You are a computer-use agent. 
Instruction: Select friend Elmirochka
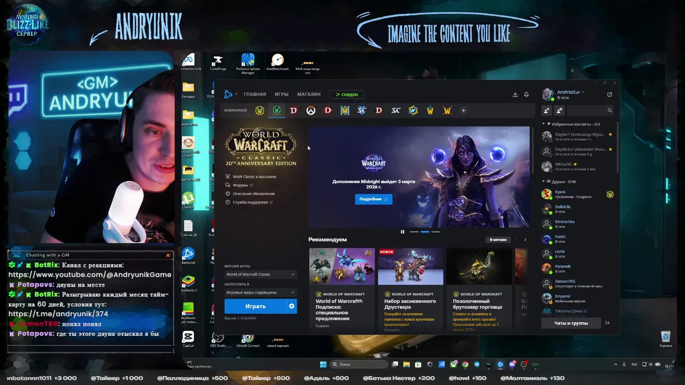(577, 224)
